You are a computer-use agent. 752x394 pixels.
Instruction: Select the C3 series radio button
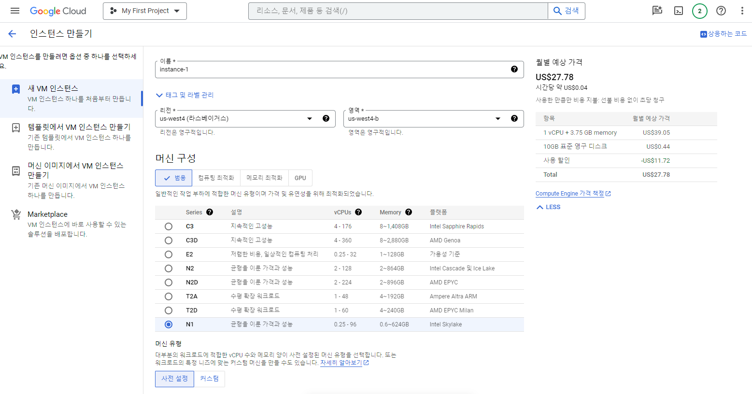[x=169, y=226]
